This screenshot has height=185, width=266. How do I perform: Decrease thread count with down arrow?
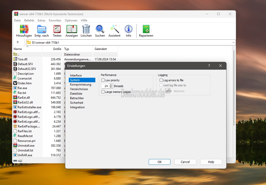tap(111, 87)
